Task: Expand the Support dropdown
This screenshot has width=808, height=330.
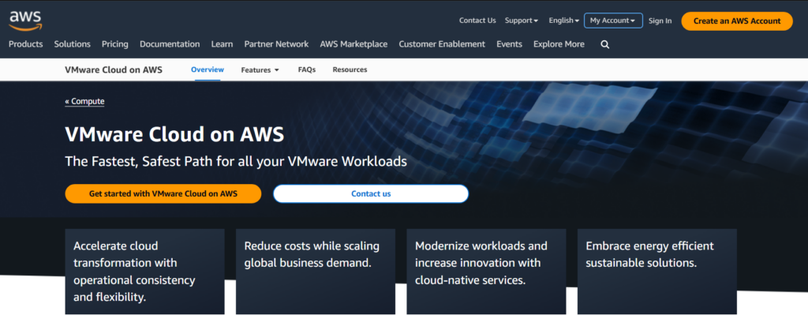Action: [521, 21]
